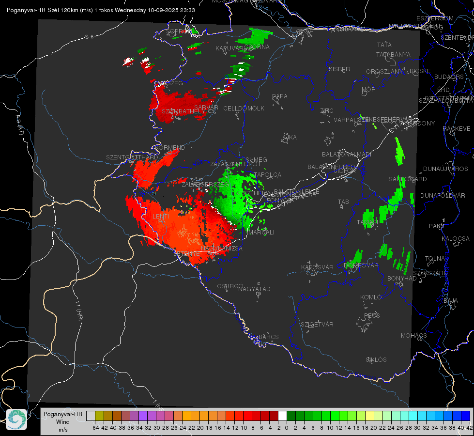
Task: Click the CELLDOMOLK city label
Action: [x=244, y=109]
